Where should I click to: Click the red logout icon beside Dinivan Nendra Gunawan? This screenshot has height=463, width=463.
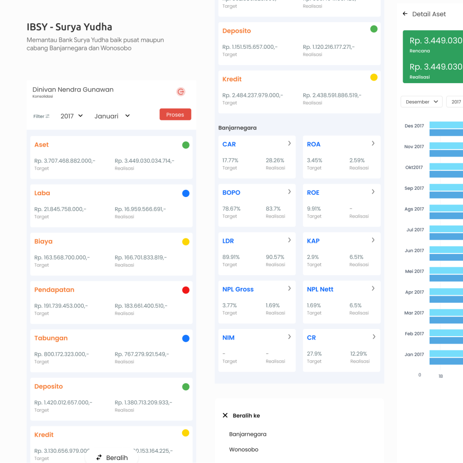(181, 92)
